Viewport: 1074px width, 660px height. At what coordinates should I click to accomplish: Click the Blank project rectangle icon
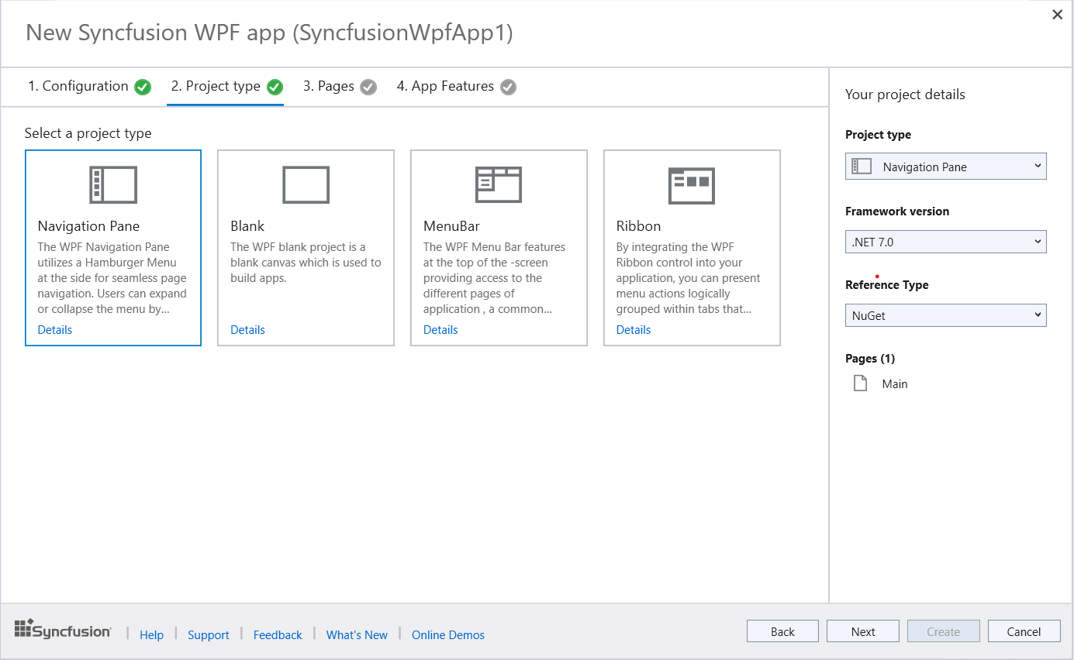click(306, 184)
